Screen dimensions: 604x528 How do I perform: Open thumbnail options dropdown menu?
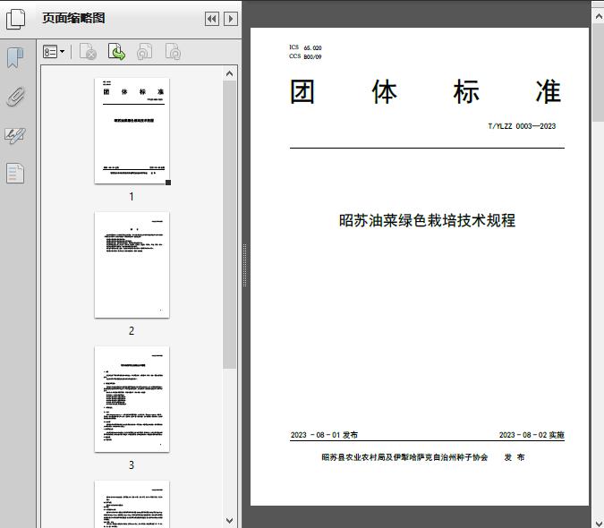click(x=54, y=52)
